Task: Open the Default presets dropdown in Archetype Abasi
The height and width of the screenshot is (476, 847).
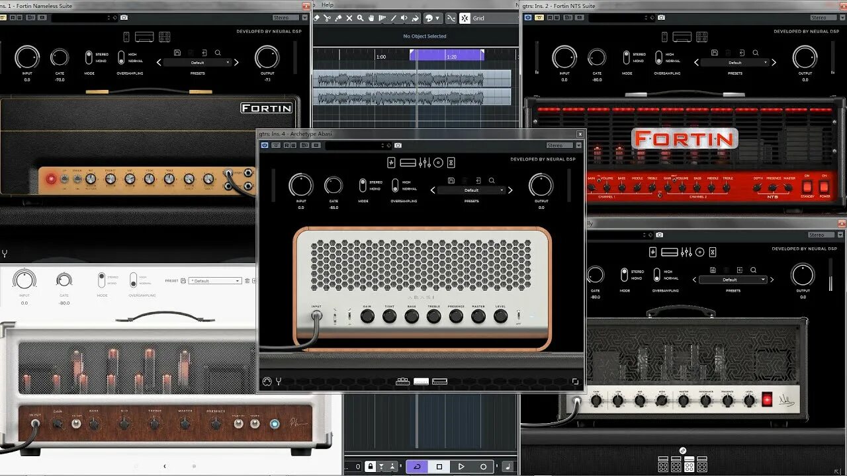Action: pyautogui.click(x=471, y=190)
